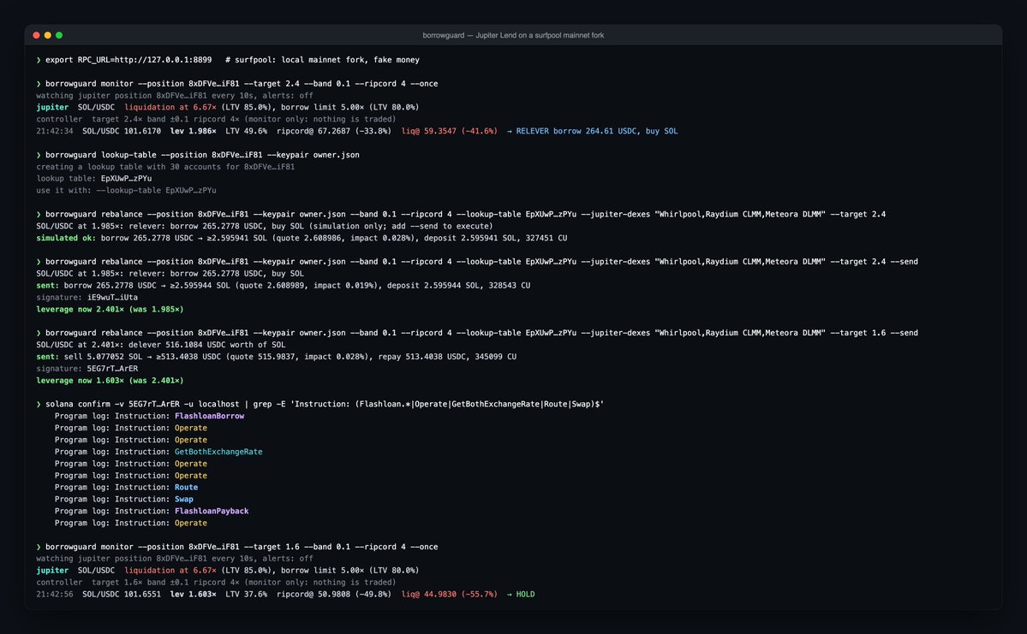Click 'ripcord@ 67.2687 (−33.8%)'
1027x634 pixels.
(333, 131)
